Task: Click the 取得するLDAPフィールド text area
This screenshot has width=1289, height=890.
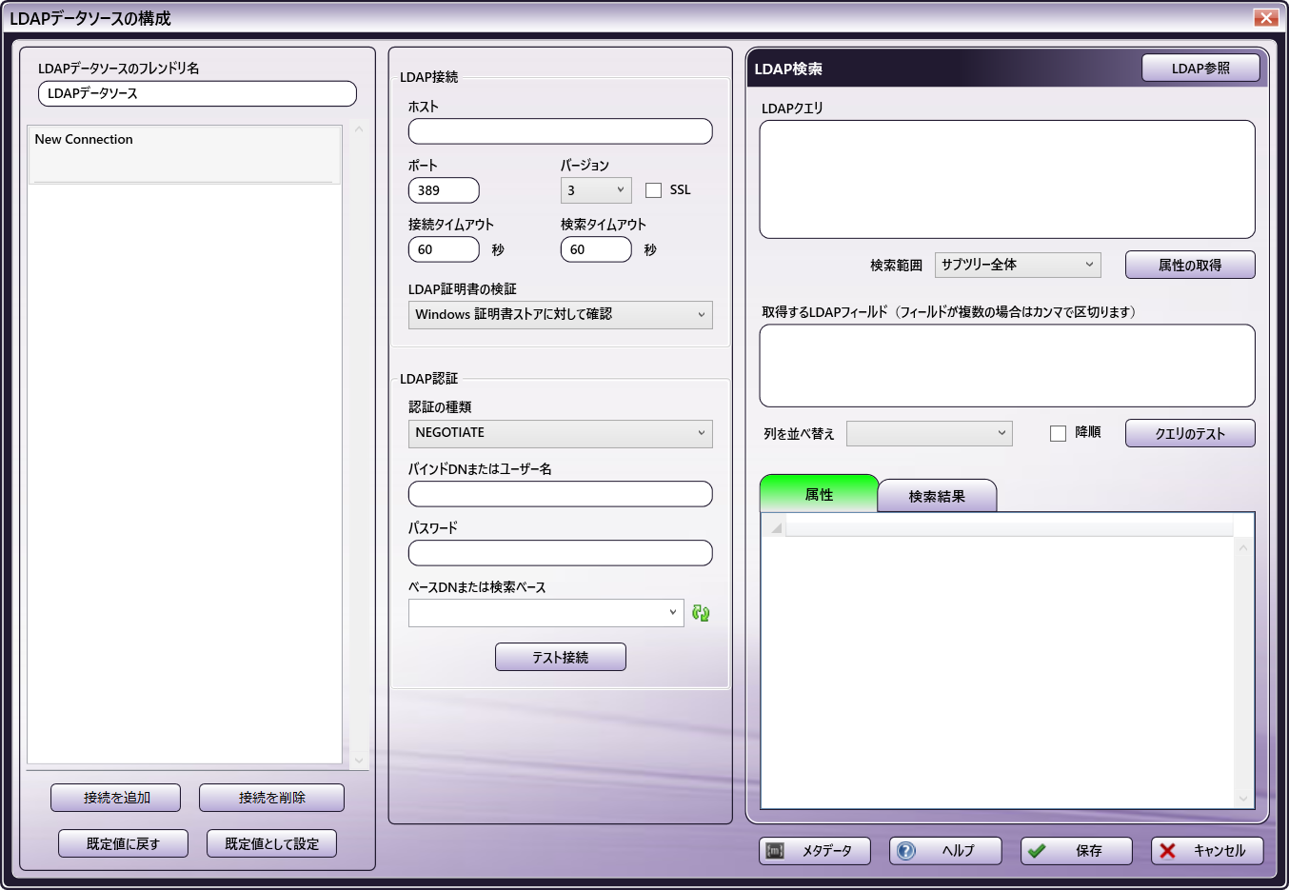Action: [1007, 366]
